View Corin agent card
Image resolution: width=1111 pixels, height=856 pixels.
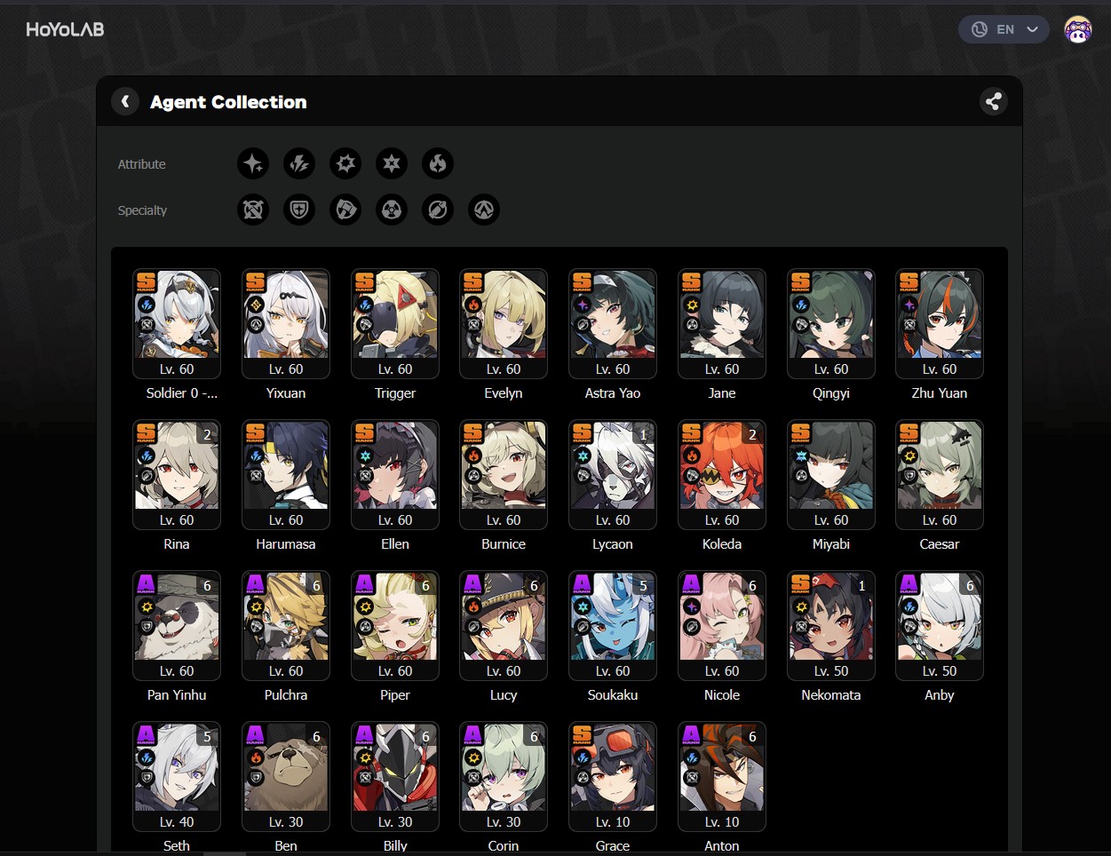point(504,777)
